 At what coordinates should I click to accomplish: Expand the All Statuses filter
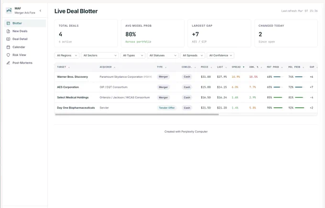point(162,55)
